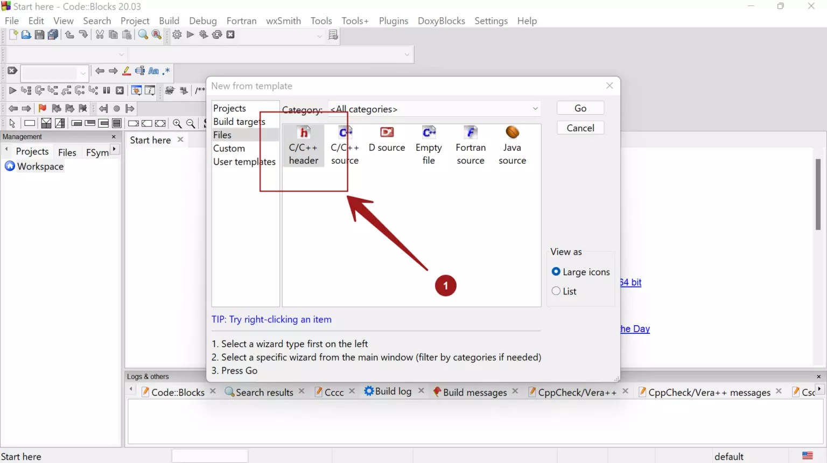
Task: Toggle the Match case Aa icon
Action: click(153, 71)
